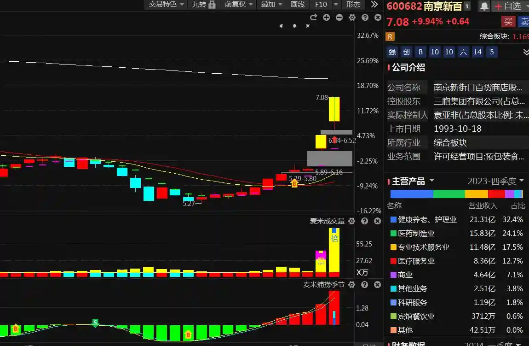Screen dimensions: 529x346
Task: Open help icon for 麦米捕捞季节 indicator
Action: pos(365,285)
